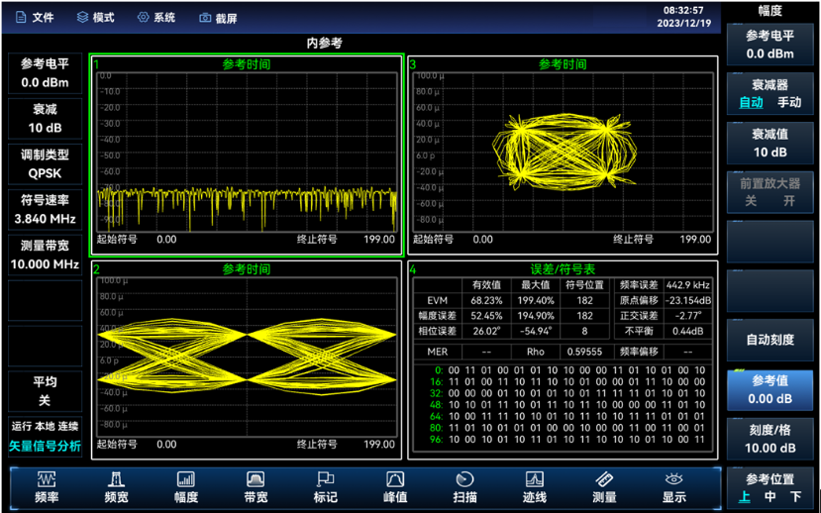Open the 迹线 trace icon
The height and width of the screenshot is (513, 821).
coord(535,487)
